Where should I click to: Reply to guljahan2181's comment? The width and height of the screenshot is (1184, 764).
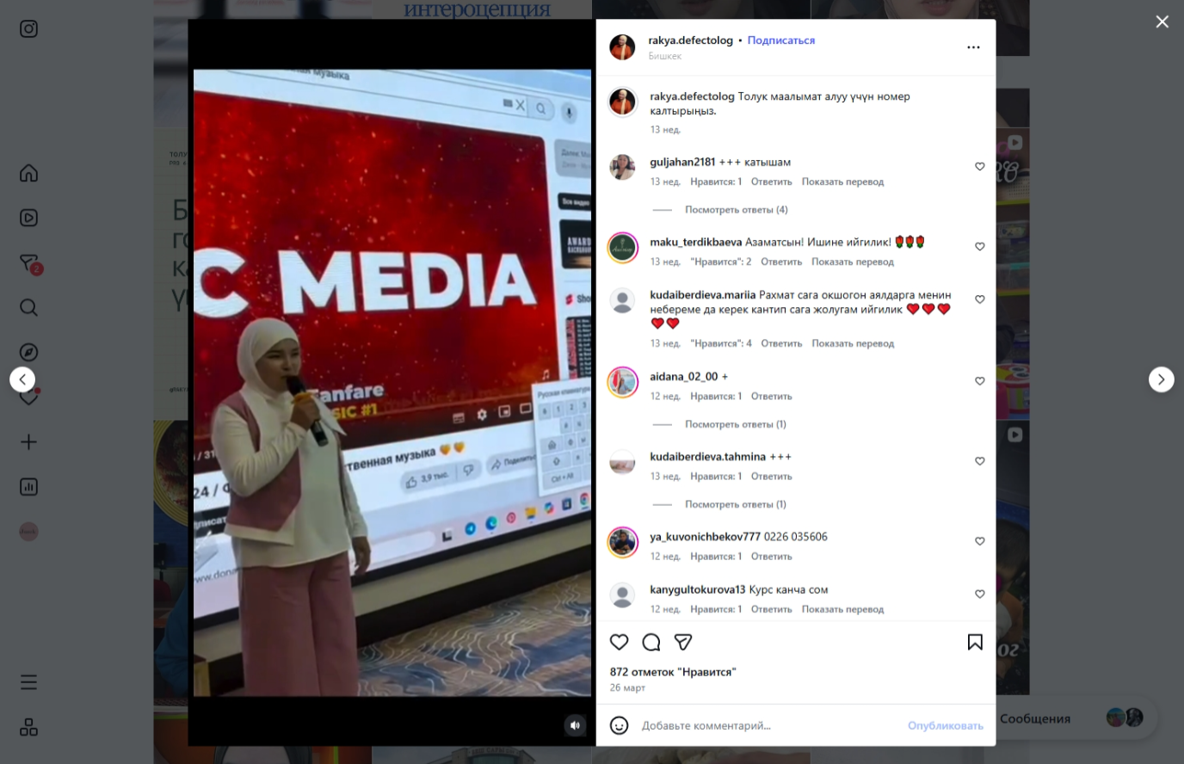[x=771, y=182]
